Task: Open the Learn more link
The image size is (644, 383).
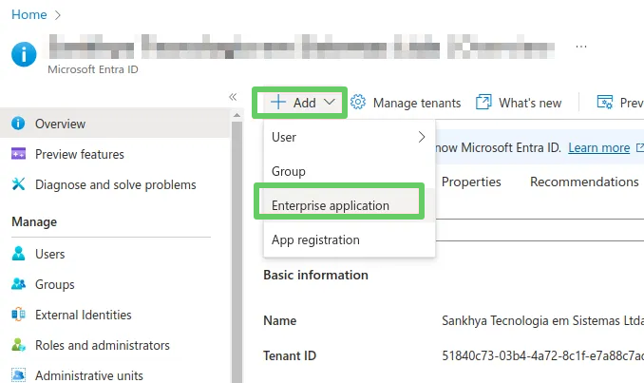Action: pos(598,147)
